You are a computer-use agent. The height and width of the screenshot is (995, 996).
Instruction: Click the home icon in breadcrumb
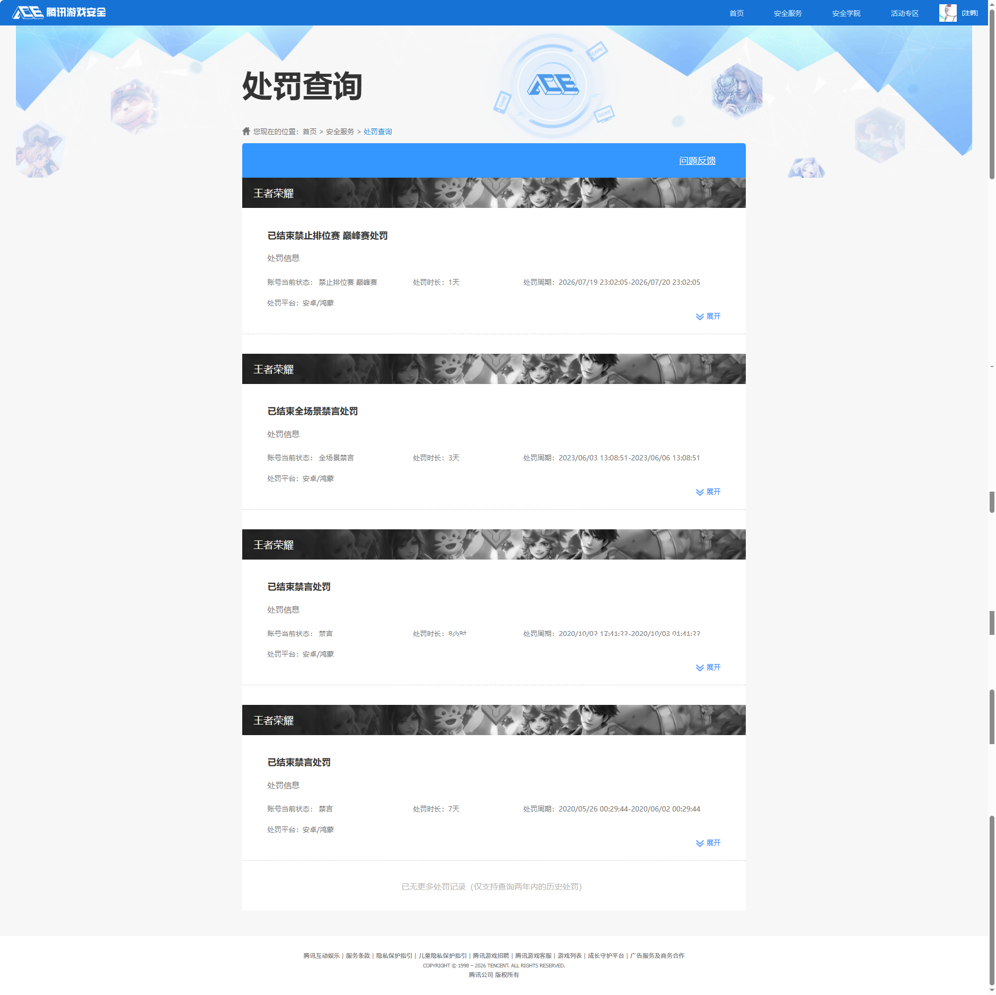[246, 131]
